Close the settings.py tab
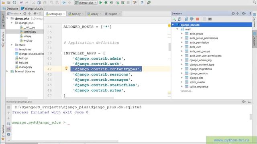 pyautogui.click(x=64, y=14)
